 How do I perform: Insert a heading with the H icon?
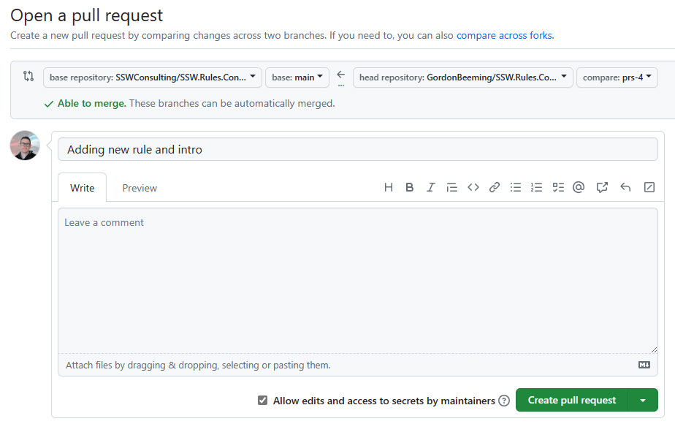[389, 188]
